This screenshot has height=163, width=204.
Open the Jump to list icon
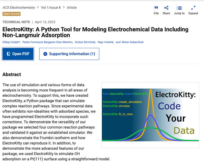pos(179,8)
